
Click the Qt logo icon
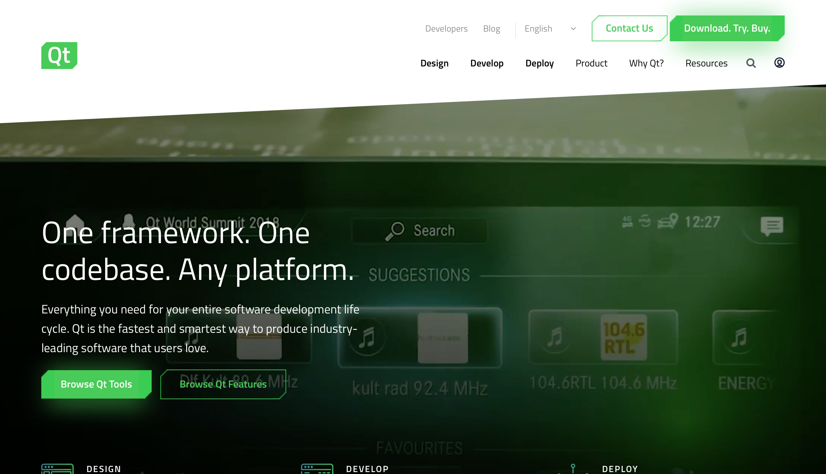point(59,55)
